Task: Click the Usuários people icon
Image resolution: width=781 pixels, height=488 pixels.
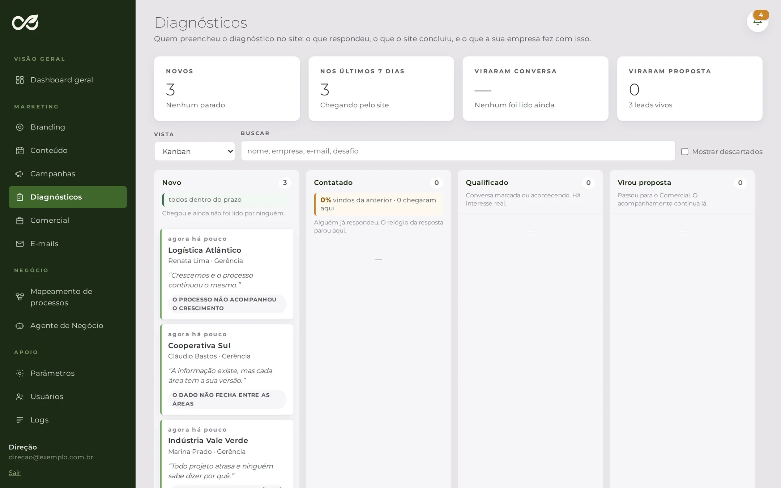Action: click(x=20, y=397)
